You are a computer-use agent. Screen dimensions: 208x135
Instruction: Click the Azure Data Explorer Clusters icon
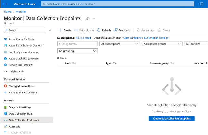point(5,45)
